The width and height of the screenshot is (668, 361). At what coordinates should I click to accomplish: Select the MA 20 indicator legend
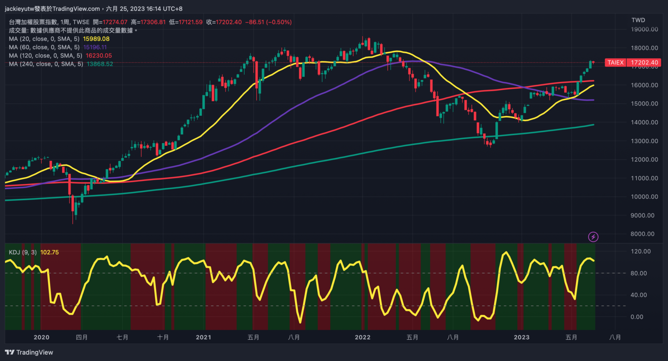pos(44,39)
